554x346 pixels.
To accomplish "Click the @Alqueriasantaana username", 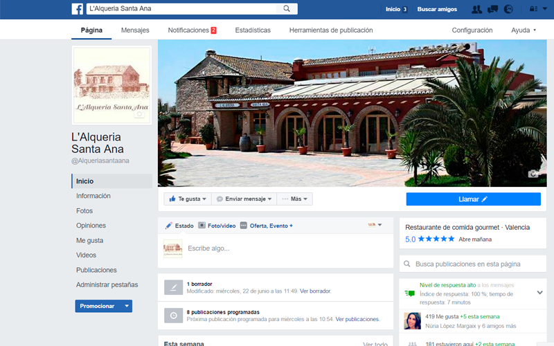I will click(100, 161).
